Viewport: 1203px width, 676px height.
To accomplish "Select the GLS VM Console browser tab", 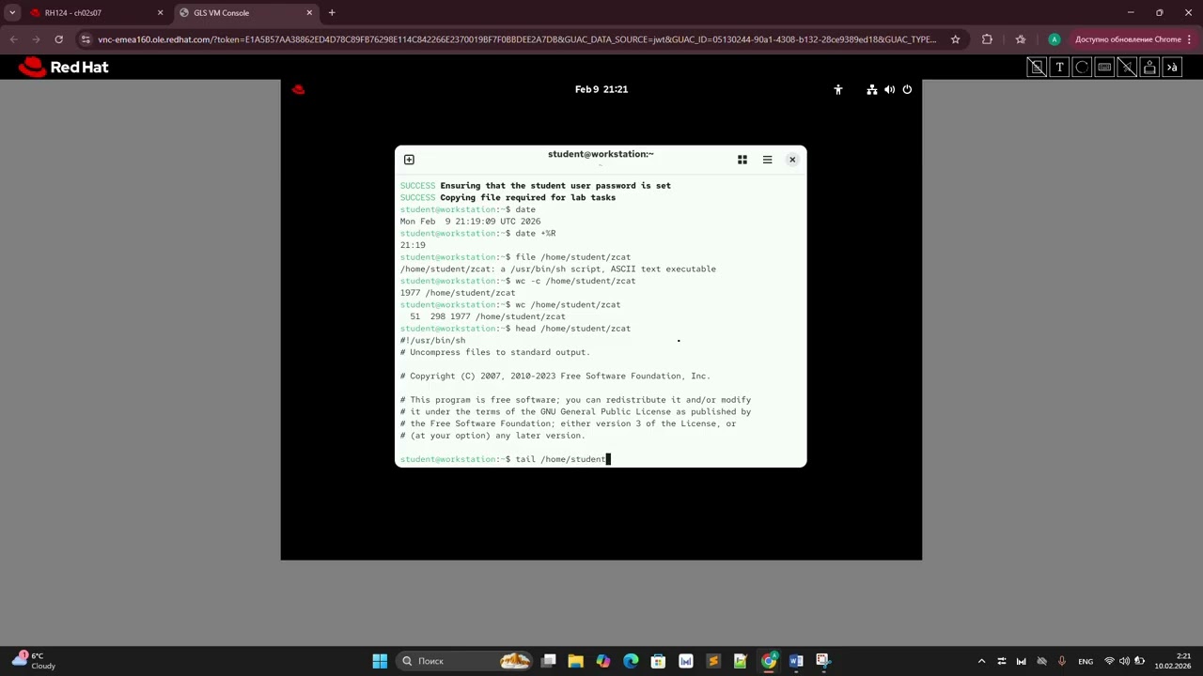I will point(245,13).
